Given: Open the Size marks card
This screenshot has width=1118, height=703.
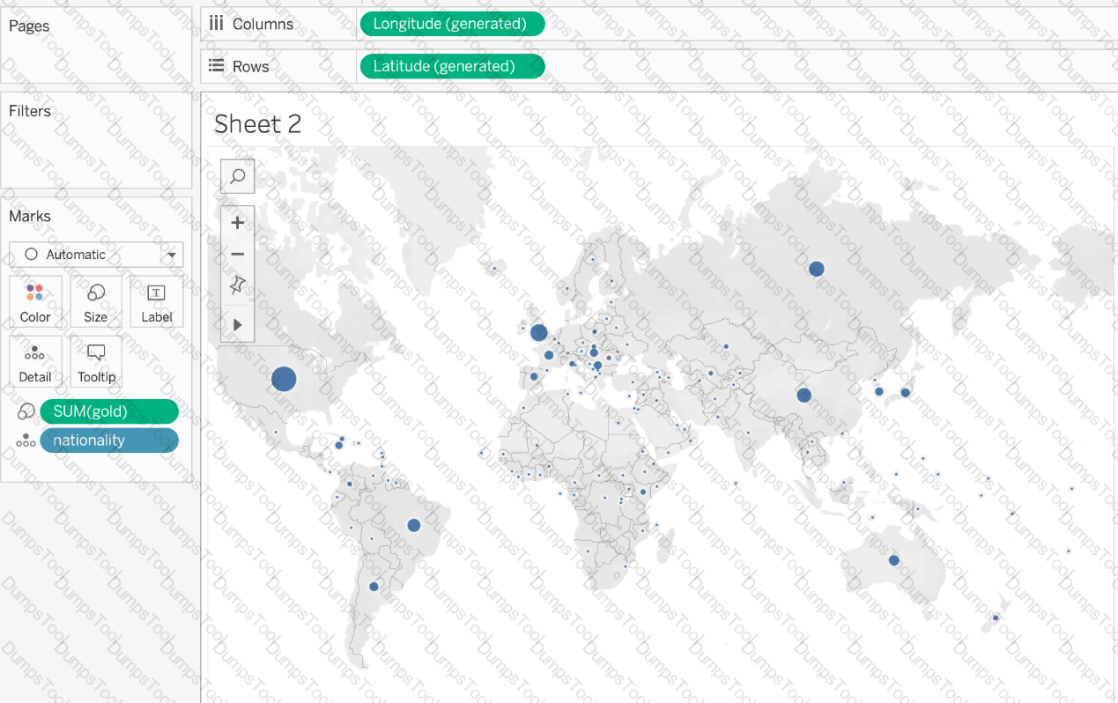Looking at the screenshot, I should 96,302.
